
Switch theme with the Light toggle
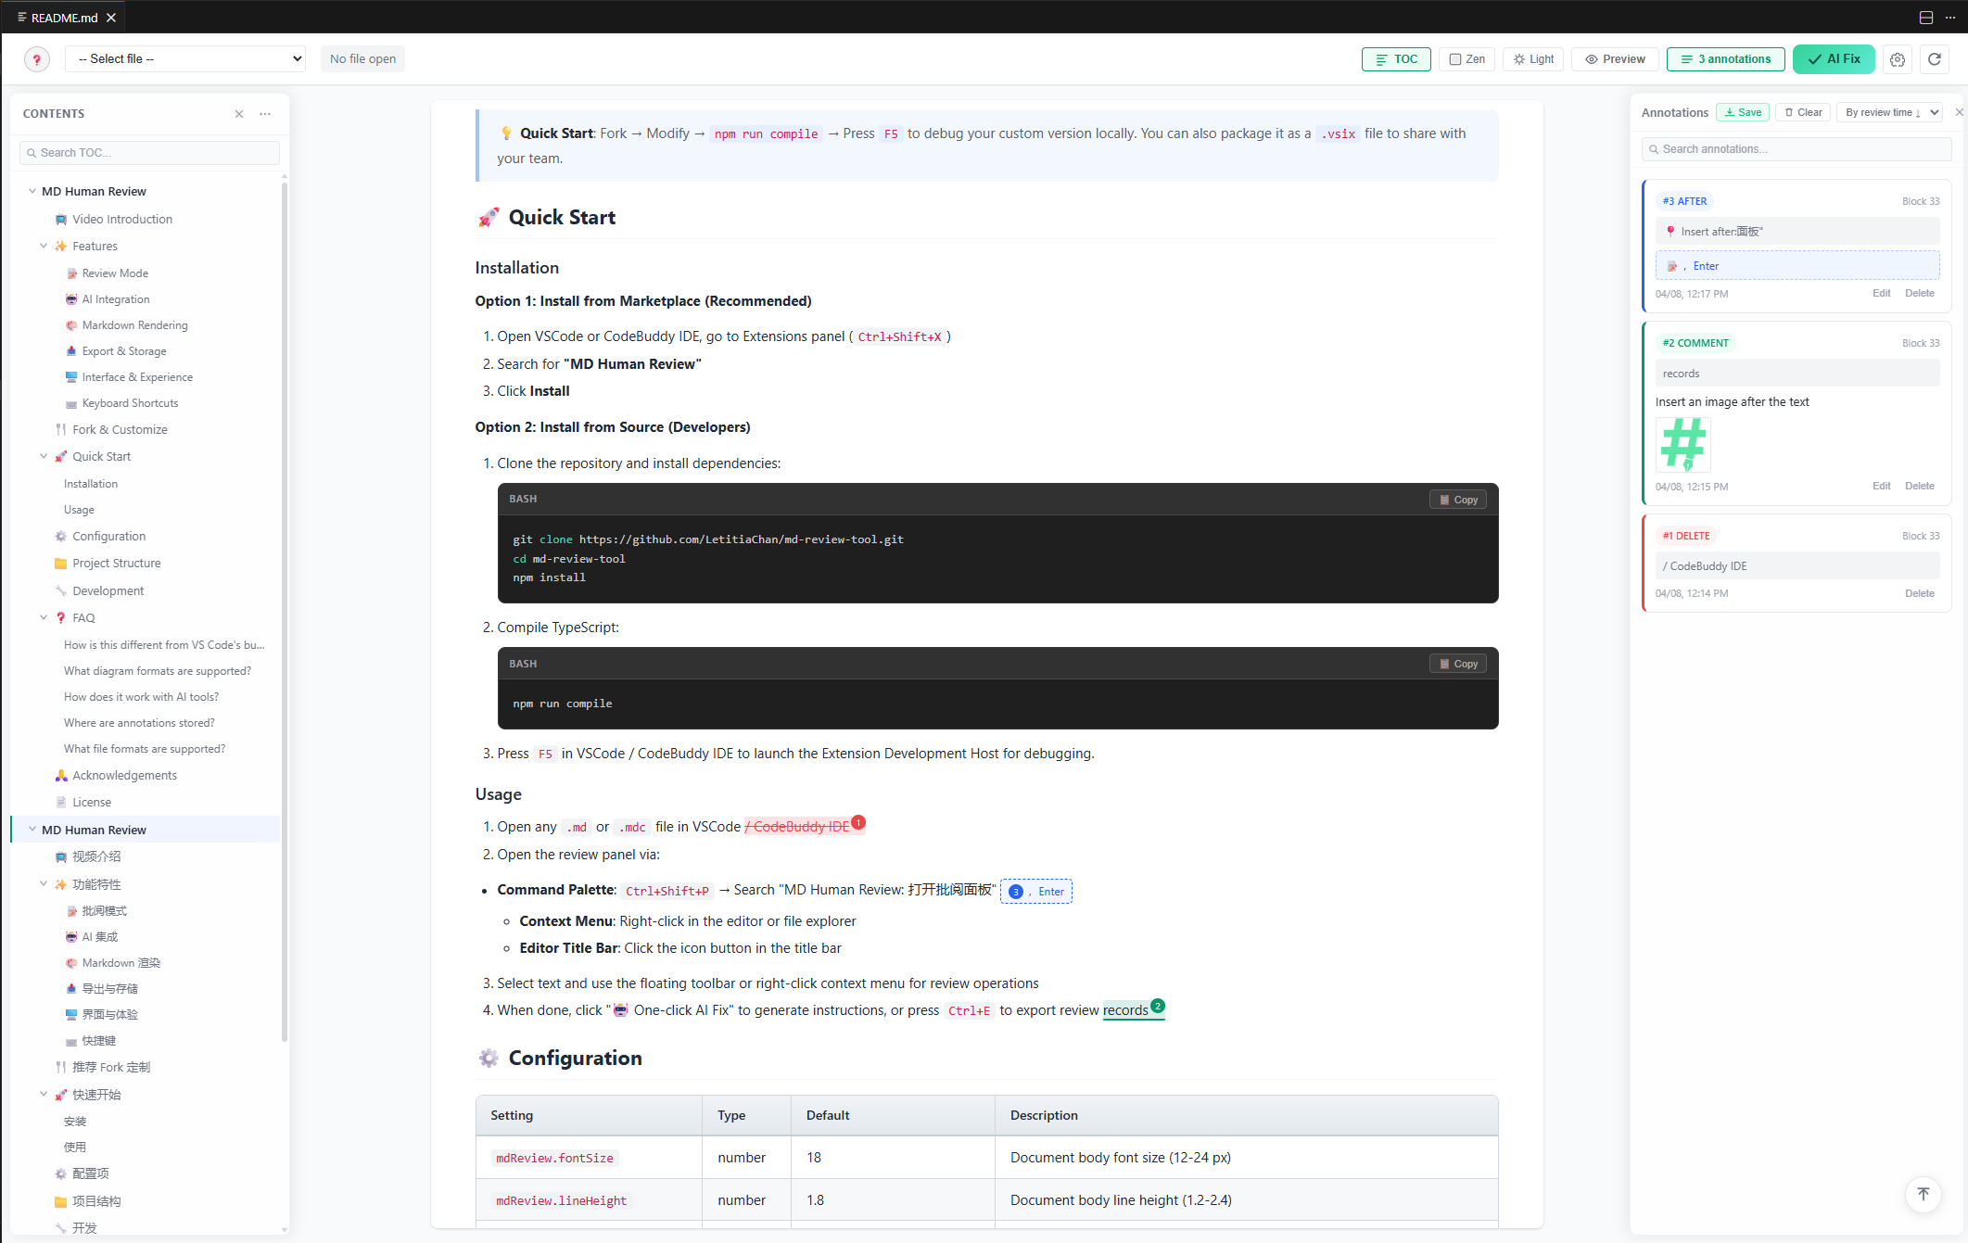pyautogui.click(x=1533, y=59)
